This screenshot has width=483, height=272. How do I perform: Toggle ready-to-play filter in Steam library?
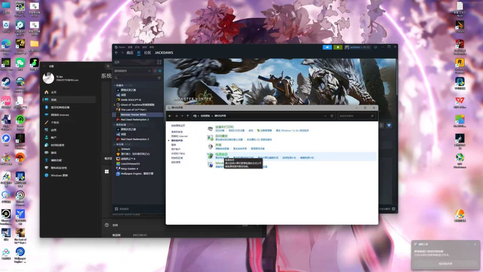[x=160, y=71]
